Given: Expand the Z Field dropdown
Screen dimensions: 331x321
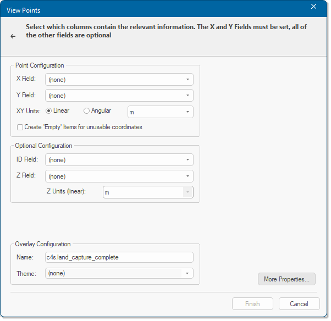Looking at the screenshot, I should pos(119,176).
